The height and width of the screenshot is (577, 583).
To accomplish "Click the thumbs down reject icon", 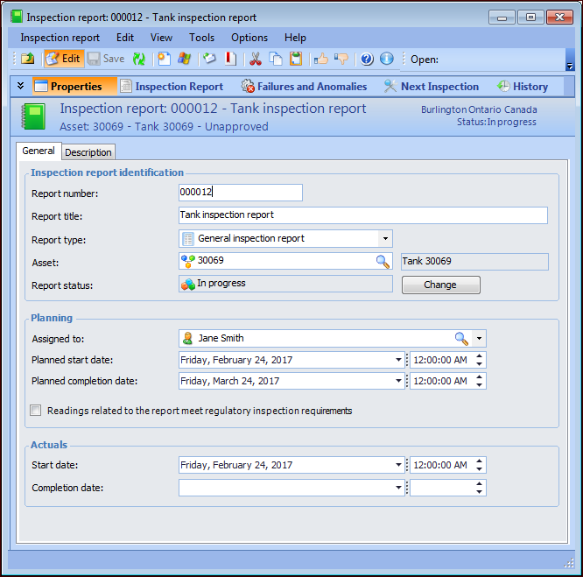I will coord(341,59).
